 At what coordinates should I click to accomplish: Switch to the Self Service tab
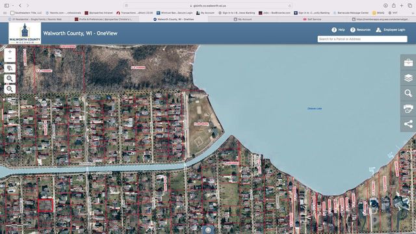(312, 19)
